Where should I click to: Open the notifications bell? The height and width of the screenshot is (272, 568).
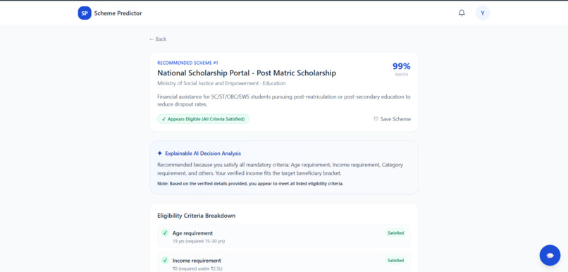(462, 13)
